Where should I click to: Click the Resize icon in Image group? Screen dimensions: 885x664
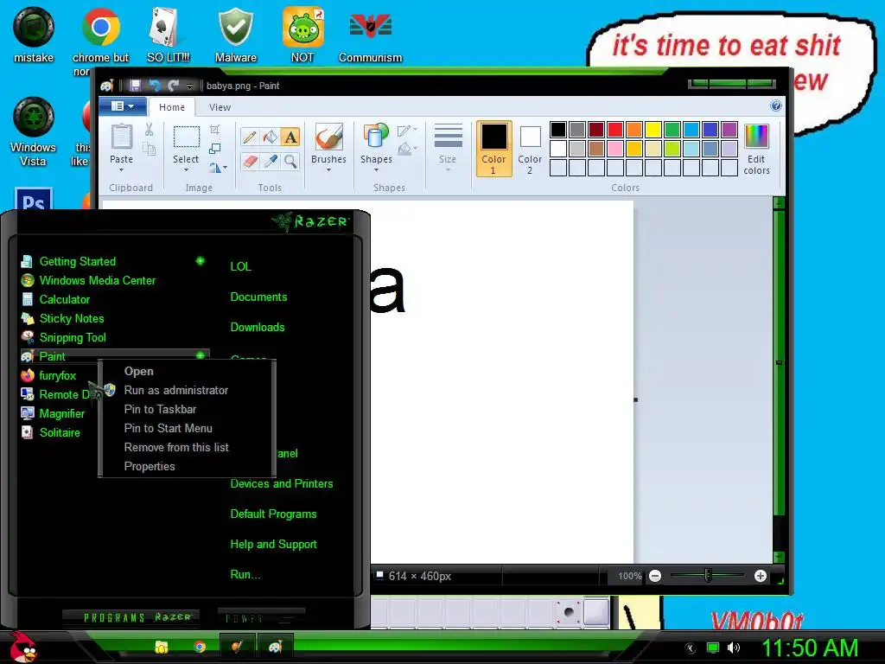pos(214,149)
